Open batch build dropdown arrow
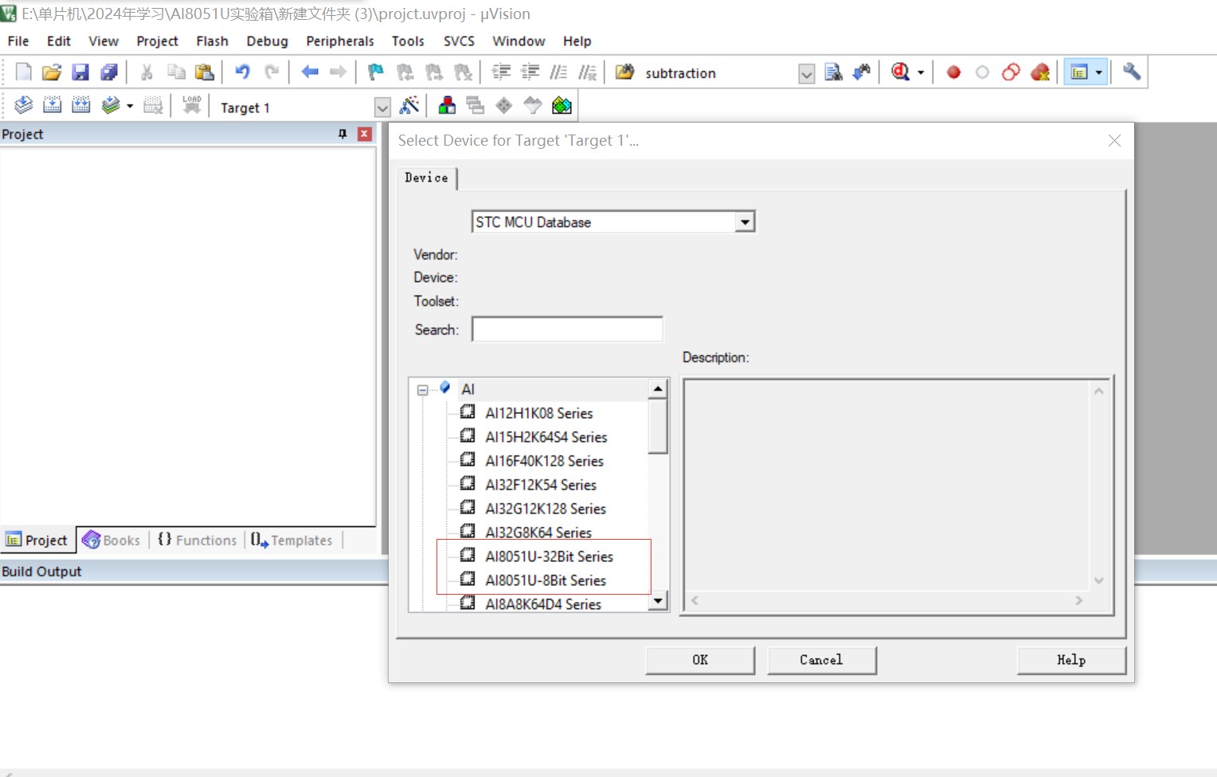This screenshot has width=1217, height=777. [130, 105]
